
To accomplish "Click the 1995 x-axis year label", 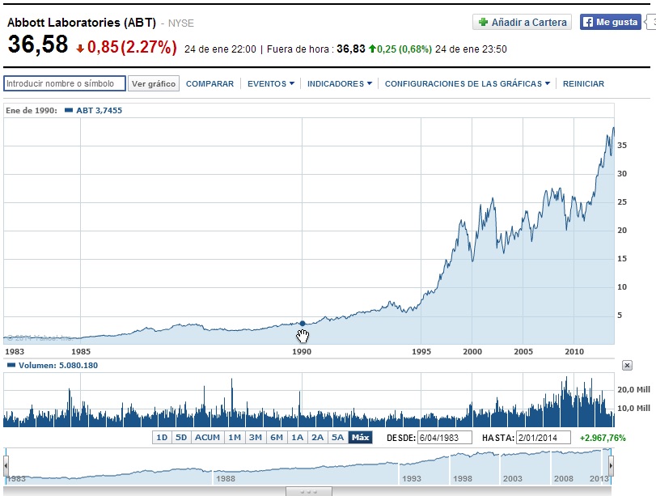I will pyautogui.click(x=421, y=352).
